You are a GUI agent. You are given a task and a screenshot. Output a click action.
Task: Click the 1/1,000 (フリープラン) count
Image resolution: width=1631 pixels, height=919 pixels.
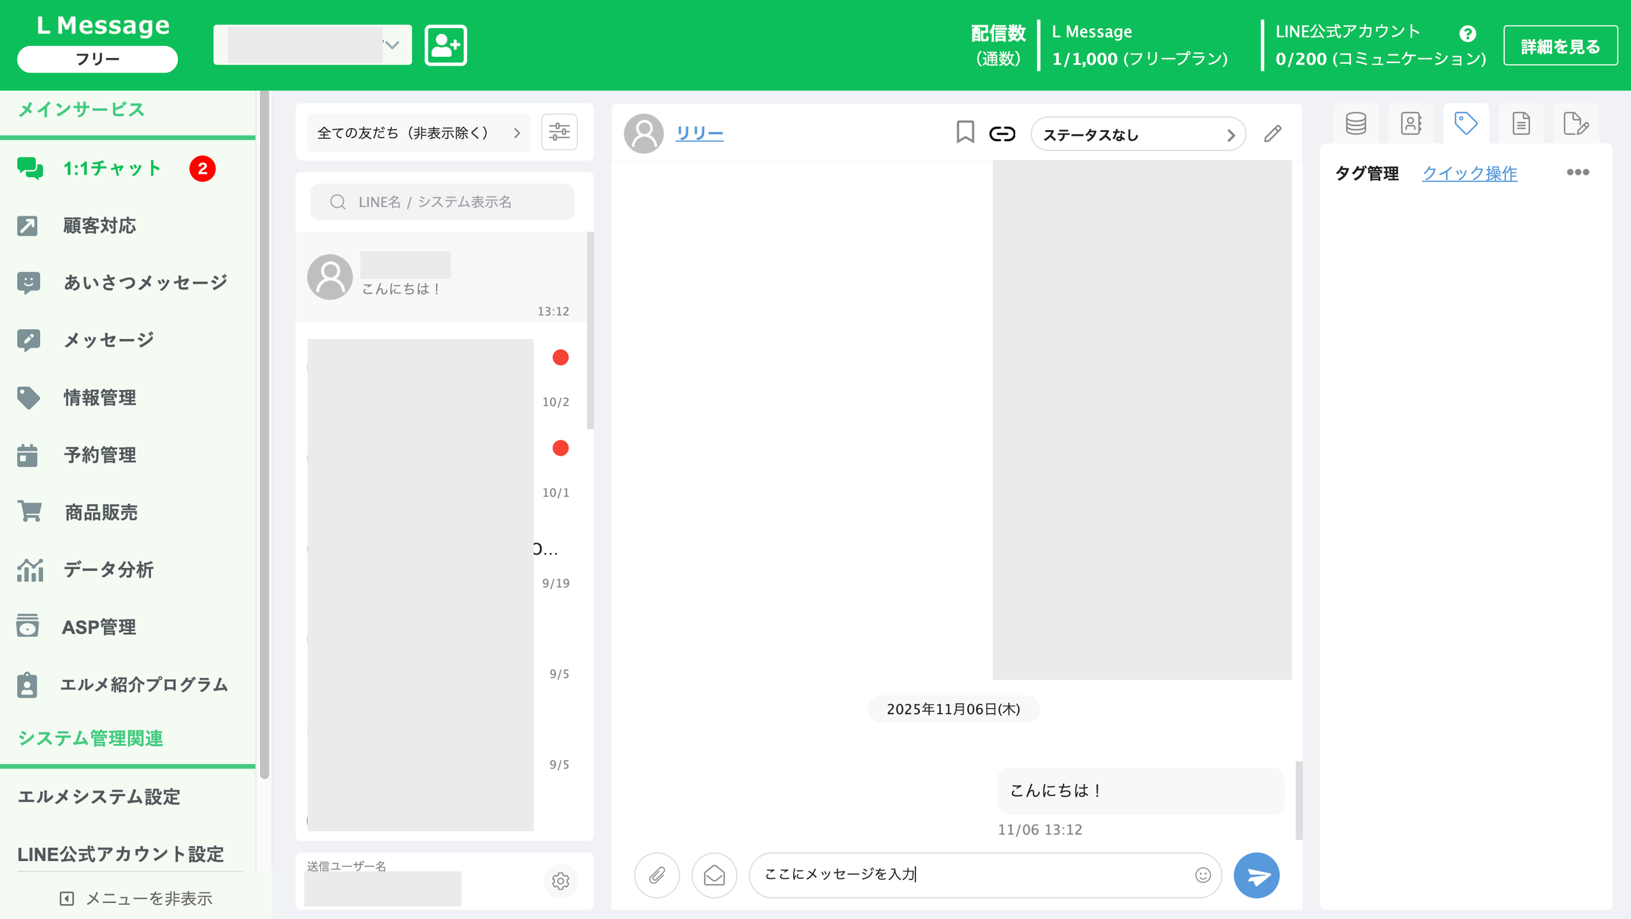1139,59
